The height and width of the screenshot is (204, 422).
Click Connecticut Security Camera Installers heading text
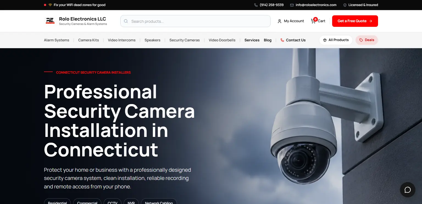click(x=93, y=73)
